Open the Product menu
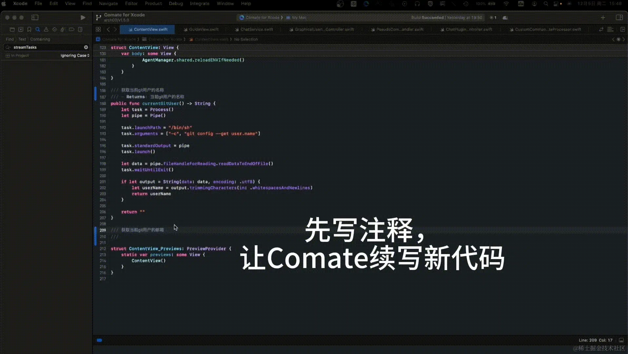The width and height of the screenshot is (628, 354). pyautogui.click(x=153, y=4)
